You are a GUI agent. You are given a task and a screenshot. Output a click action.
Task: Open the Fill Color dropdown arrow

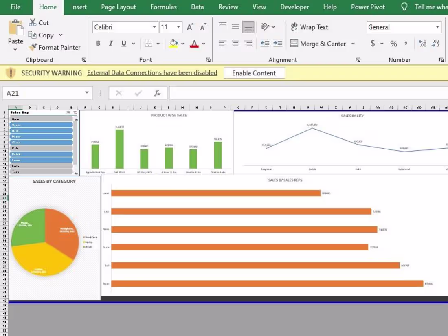(x=182, y=44)
